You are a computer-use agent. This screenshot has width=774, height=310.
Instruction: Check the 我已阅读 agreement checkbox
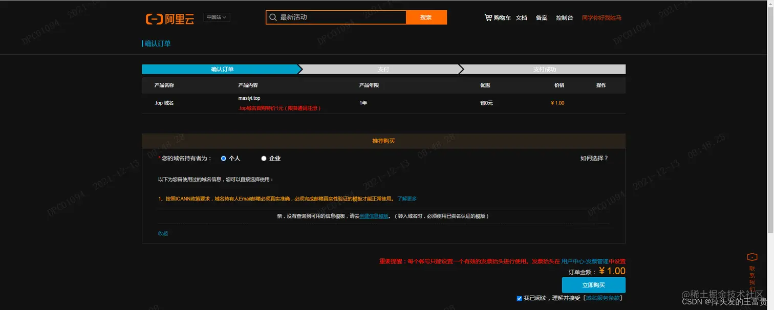point(519,298)
